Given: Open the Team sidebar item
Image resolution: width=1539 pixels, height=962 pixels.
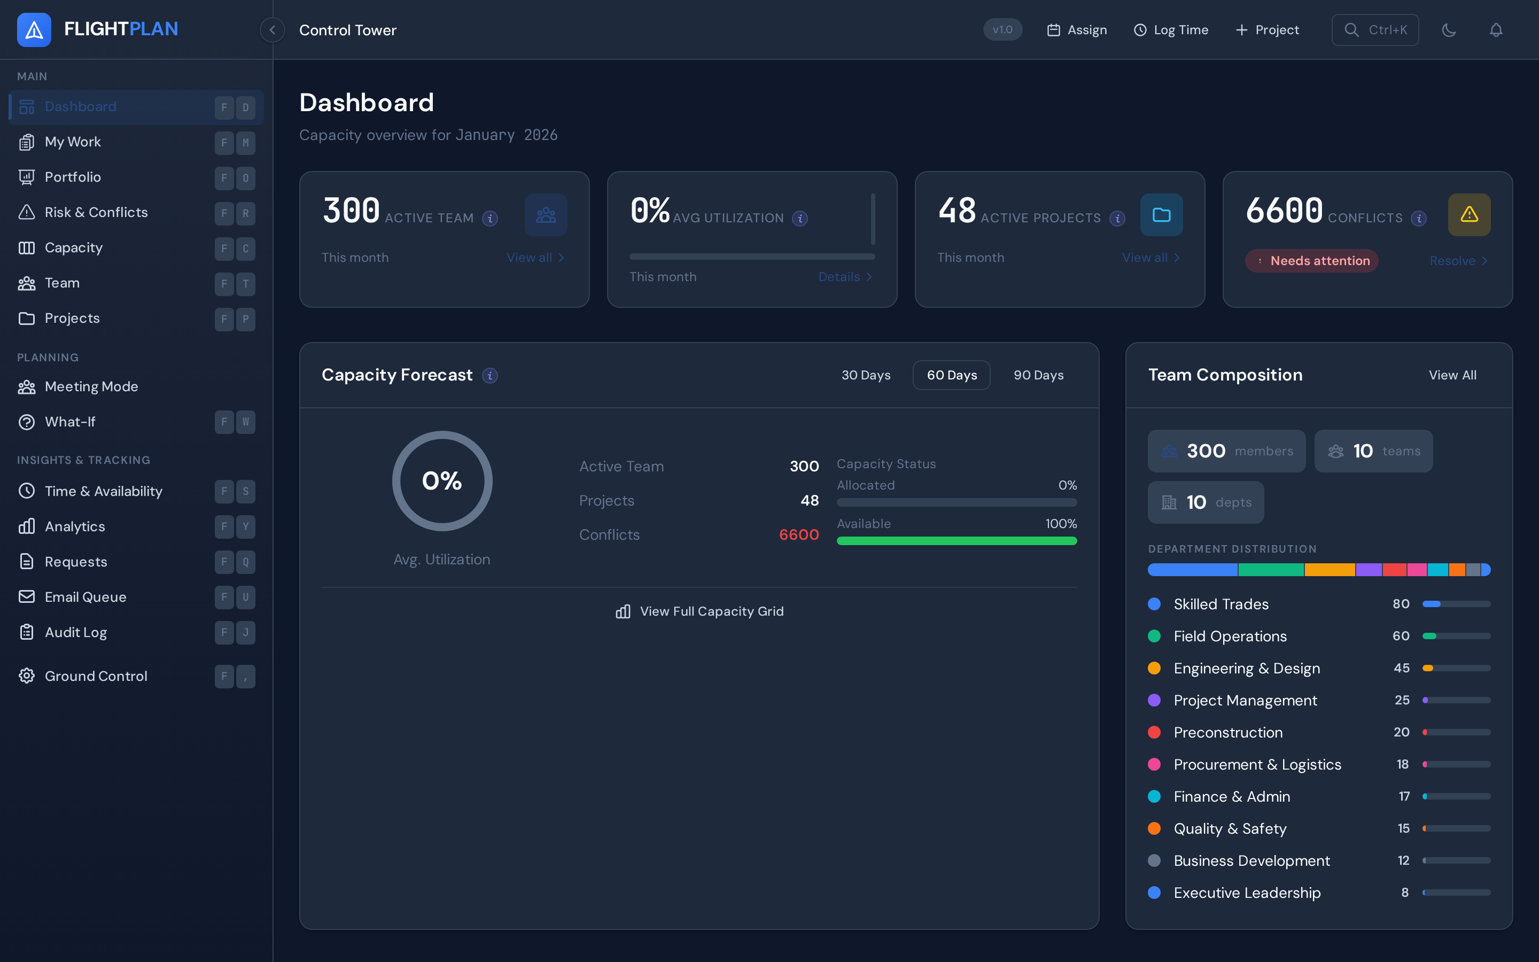Looking at the screenshot, I should (x=136, y=283).
